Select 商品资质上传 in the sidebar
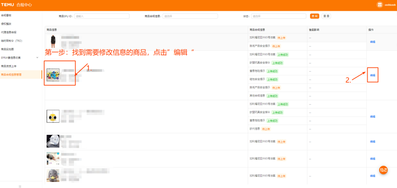This screenshot has width=397, height=188. [9, 66]
